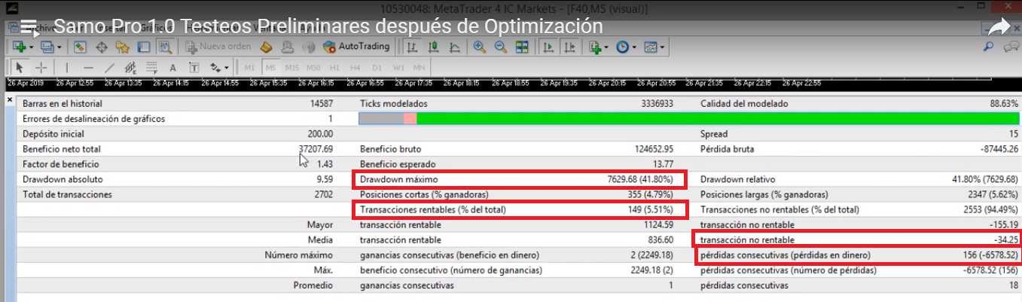The height and width of the screenshot is (302, 1022).
Task: Switch timeframe to M30
Action: click(x=313, y=67)
